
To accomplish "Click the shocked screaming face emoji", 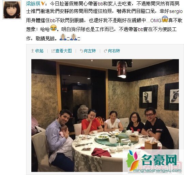I will click(x=165, y=19).
